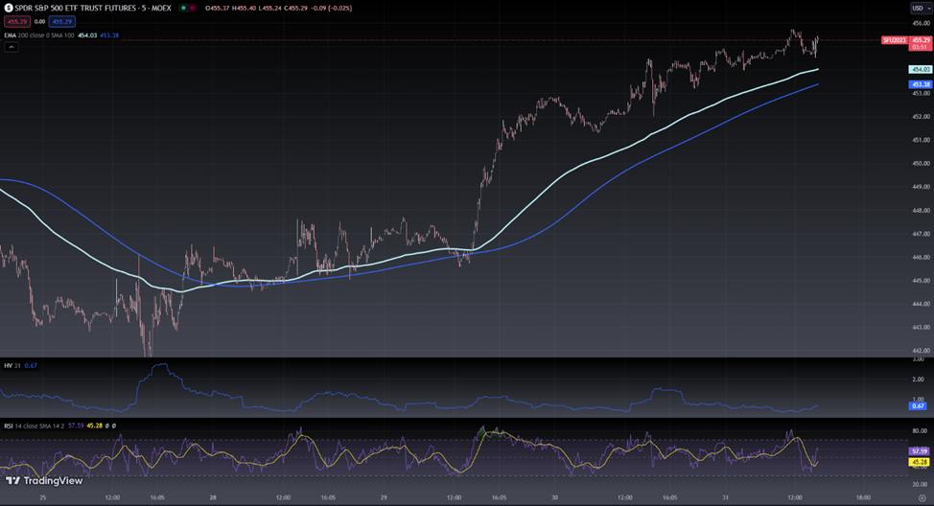Click the SPDR symbol logo icon
Image resolution: width=934 pixels, height=506 pixels.
pyautogui.click(x=9, y=9)
